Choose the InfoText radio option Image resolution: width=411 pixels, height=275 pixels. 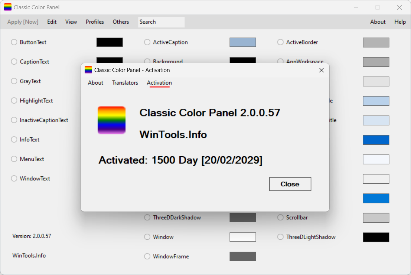14,140
